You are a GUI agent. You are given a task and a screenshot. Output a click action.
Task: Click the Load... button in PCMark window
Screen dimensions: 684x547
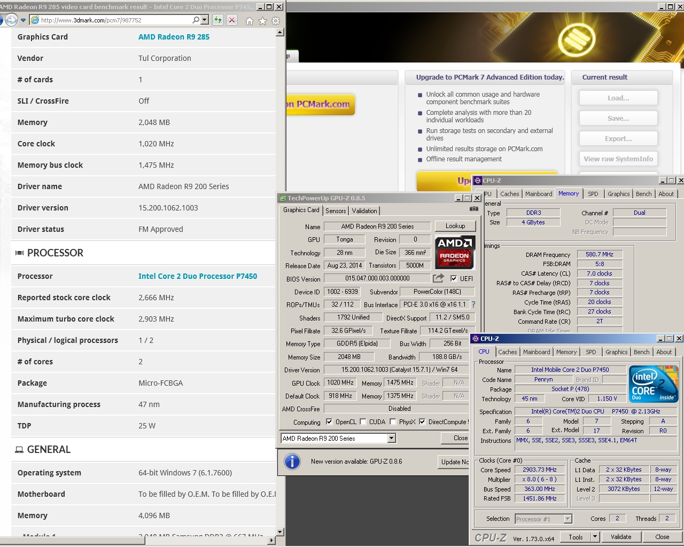tap(618, 98)
